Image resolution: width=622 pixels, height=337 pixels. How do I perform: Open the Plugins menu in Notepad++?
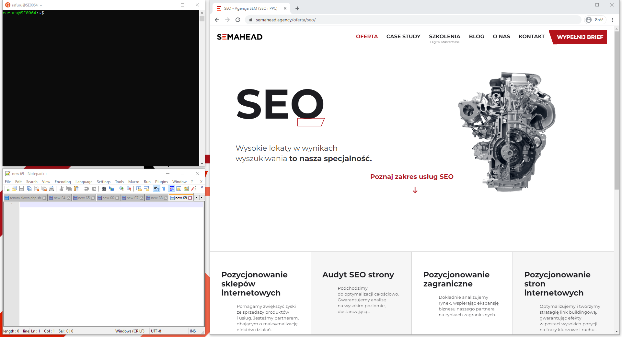pyautogui.click(x=161, y=182)
